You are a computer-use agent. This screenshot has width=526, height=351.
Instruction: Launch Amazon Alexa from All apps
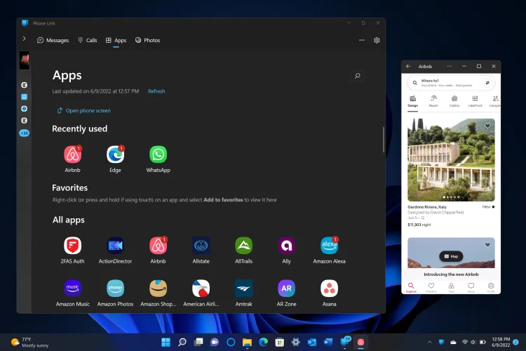click(x=329, y=245)
